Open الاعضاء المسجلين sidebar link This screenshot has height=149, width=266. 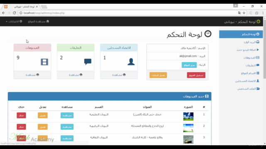(x=247, y=81)
